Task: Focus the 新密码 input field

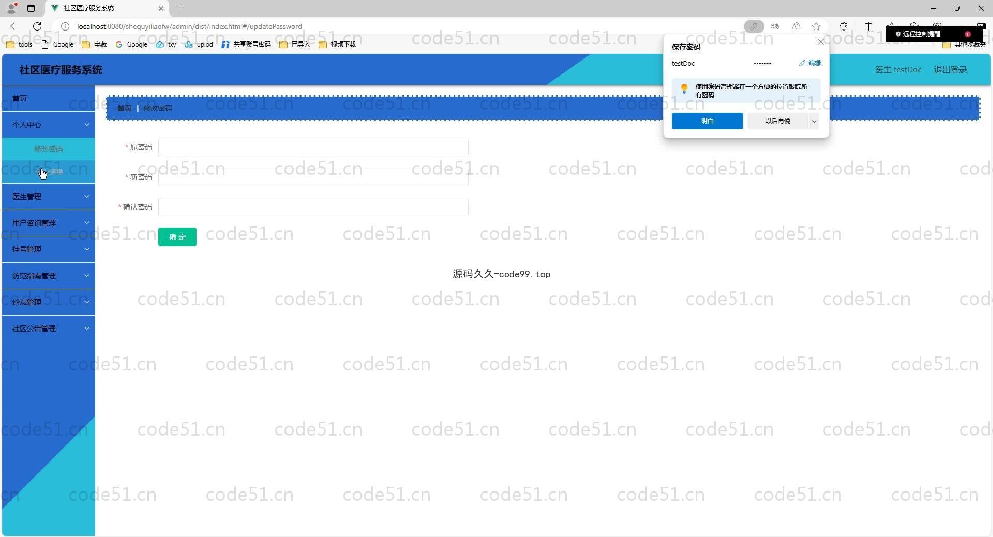Action: point(313,177)
